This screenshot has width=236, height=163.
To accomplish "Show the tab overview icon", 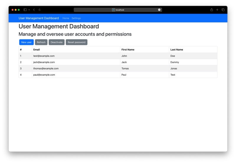I will click(x=223, y=10).
